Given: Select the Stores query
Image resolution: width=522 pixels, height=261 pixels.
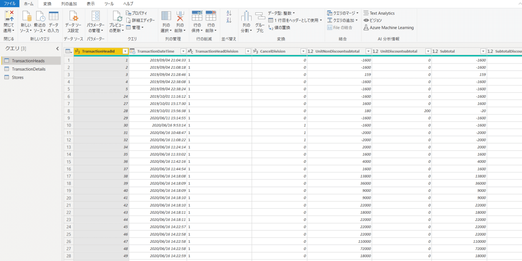Looking at the screenshot, I should 18,77.
